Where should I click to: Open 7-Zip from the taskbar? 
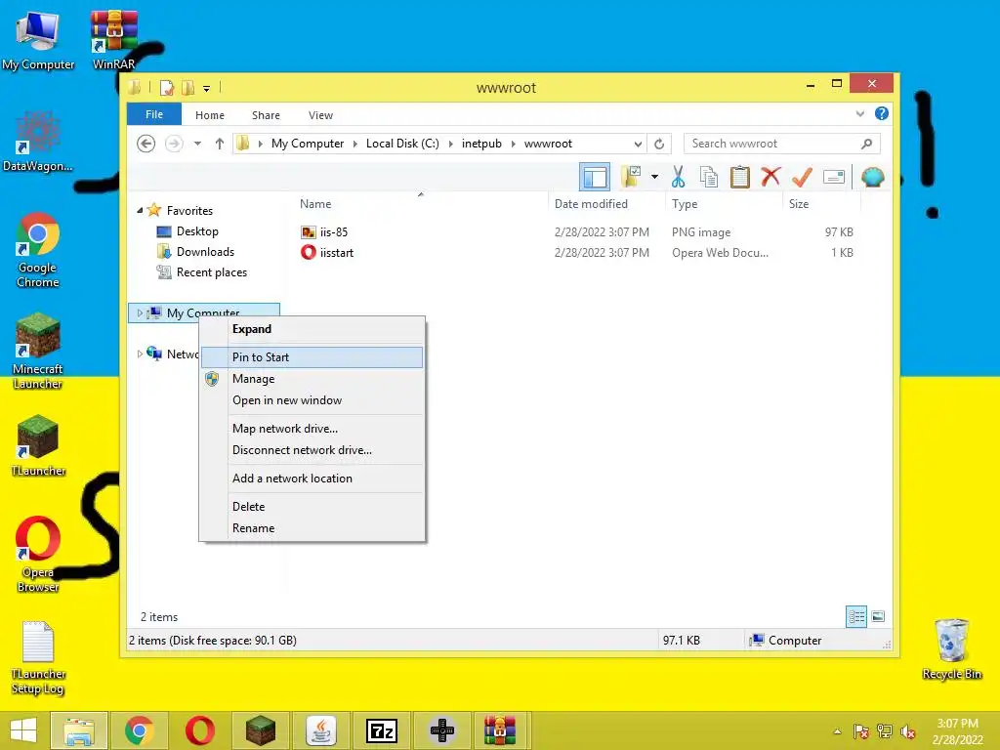click(382, 730)
